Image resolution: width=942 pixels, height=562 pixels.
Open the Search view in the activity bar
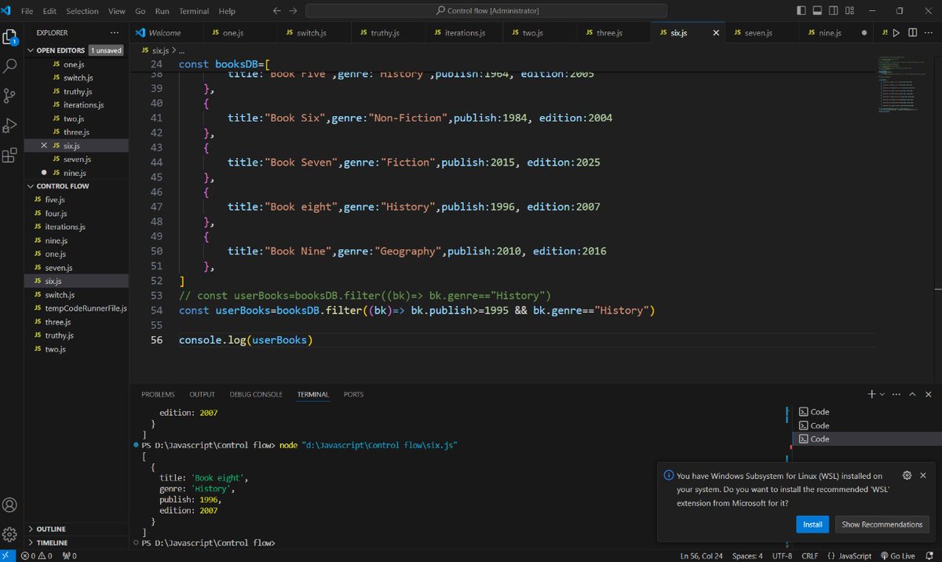click(x=10, y=67)
